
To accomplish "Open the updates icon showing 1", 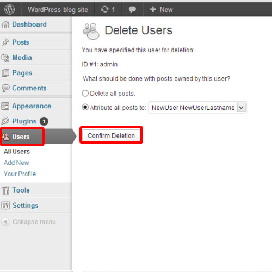I will (x=108, y=9).
